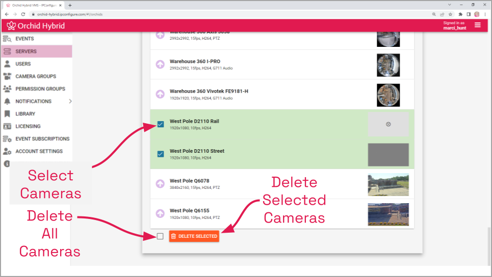Select the West Pole D2110 Rail name
492x277 pixels.
[x=194, y=121]
